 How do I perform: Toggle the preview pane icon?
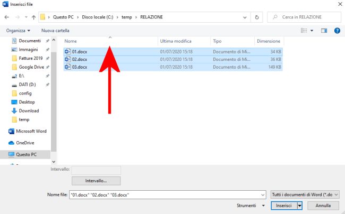click(324, 31)
